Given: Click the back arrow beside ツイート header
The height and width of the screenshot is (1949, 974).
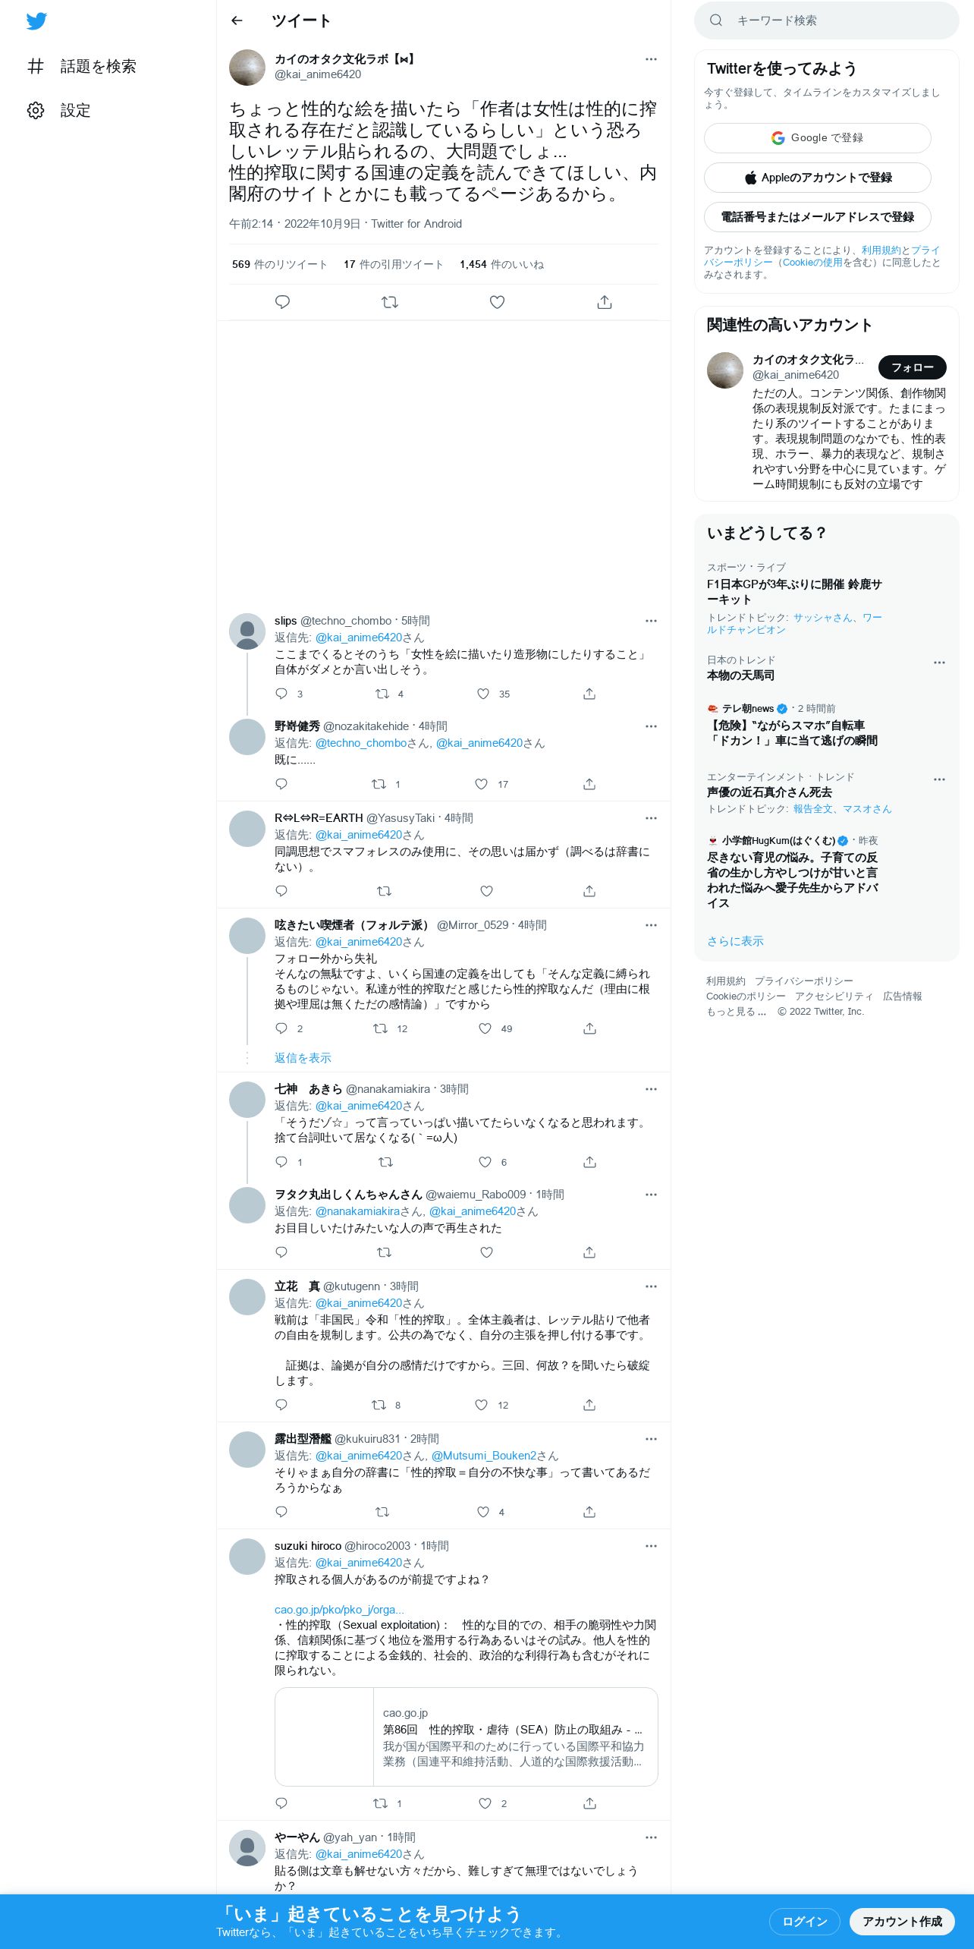Looking at the screenshot, I should point(237,20).
